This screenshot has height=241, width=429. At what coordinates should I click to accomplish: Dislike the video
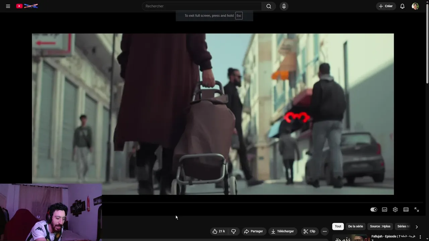pyautogui.click(x=234, y=231)
